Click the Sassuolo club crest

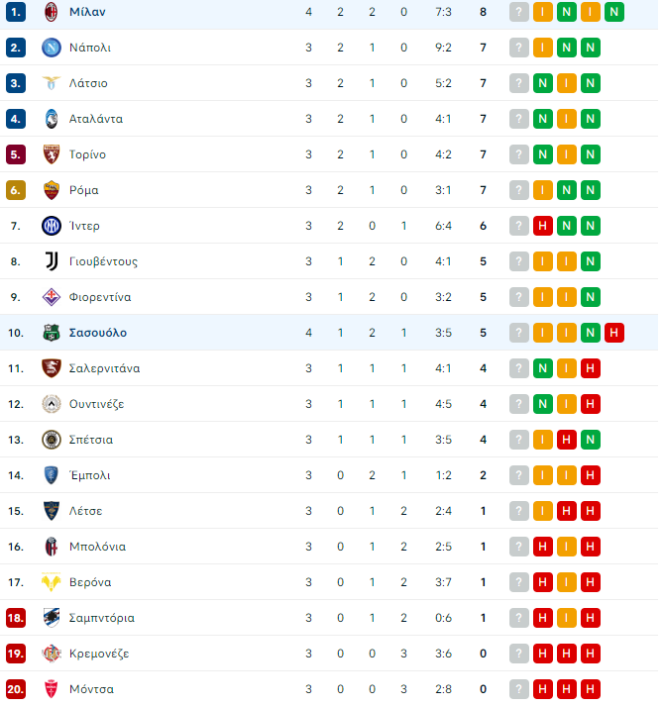[52, 333]
